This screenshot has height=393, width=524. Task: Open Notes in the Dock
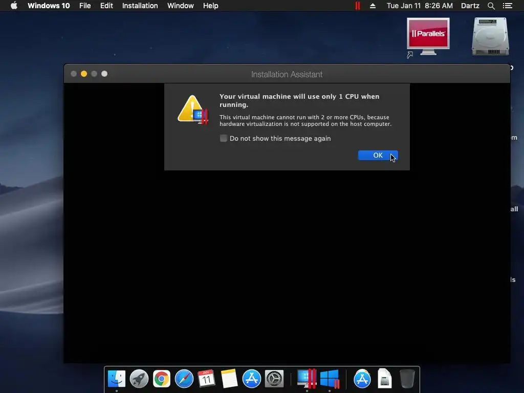229,379
